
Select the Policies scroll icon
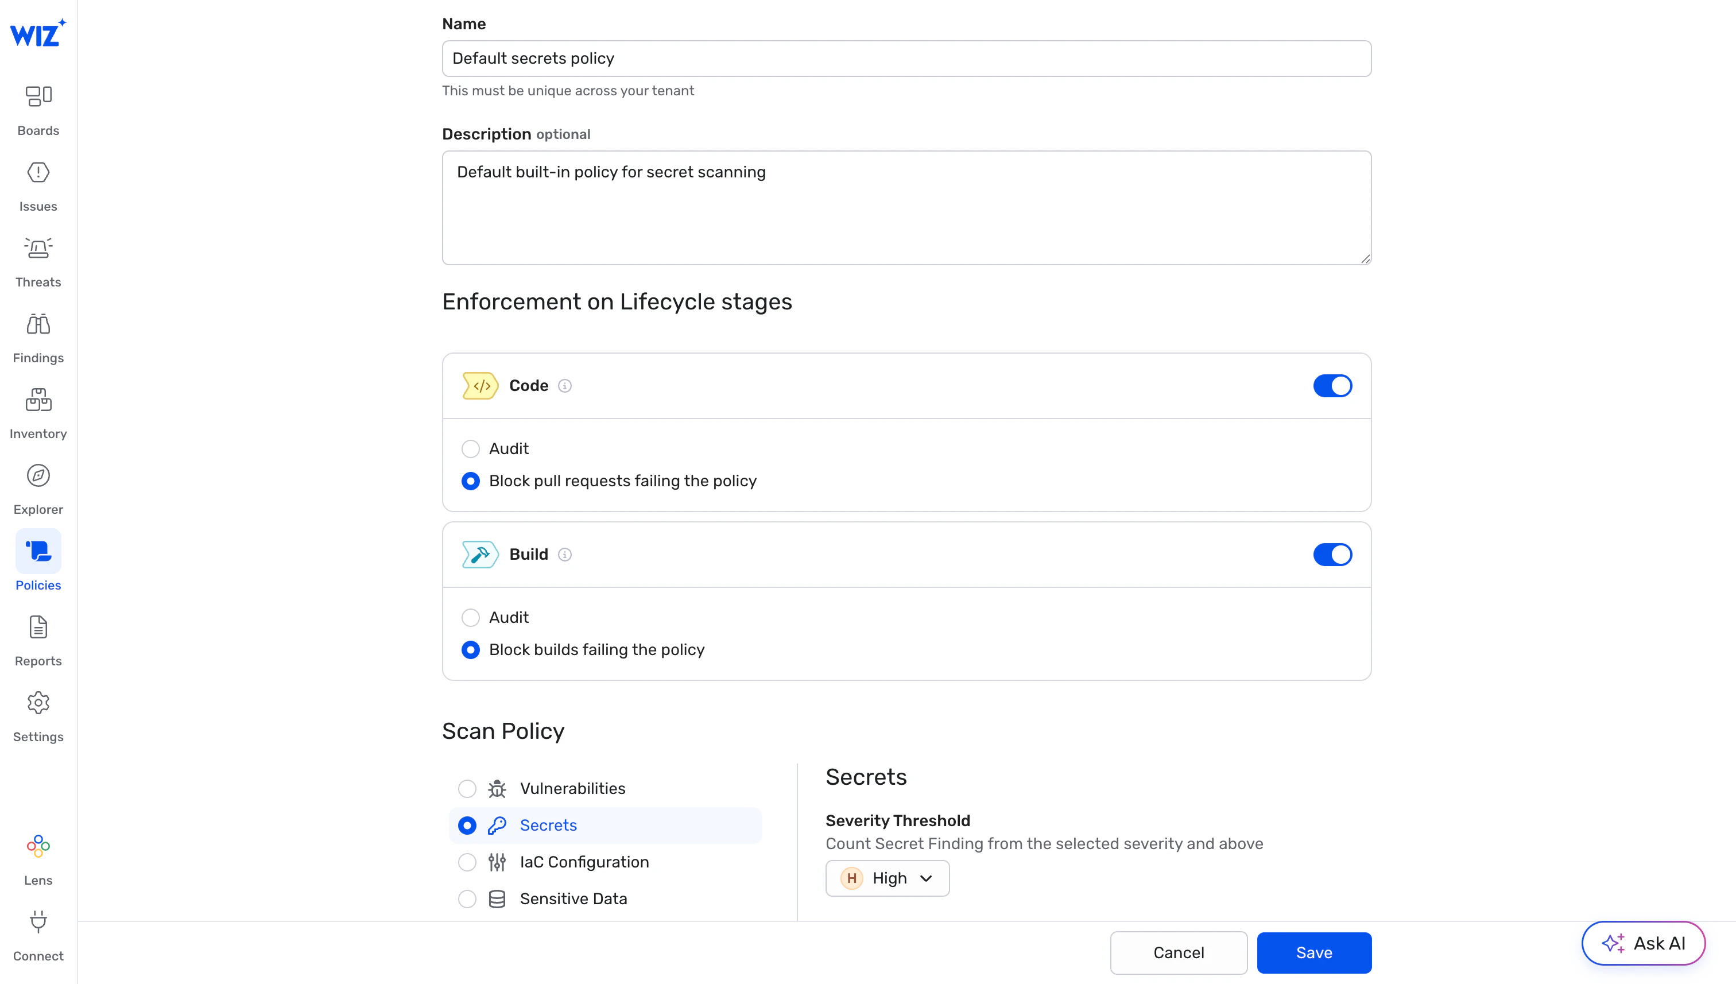pos(38,552)
